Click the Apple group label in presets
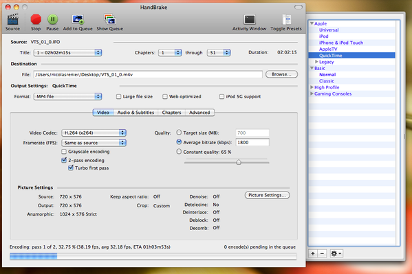 [321, 23]
